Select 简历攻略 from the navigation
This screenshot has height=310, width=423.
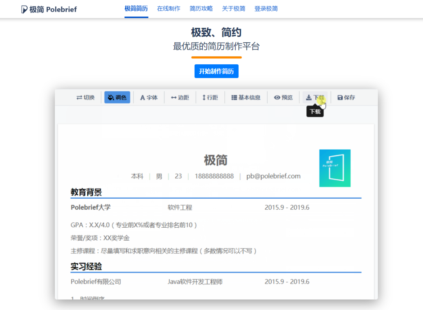[201, 8]
